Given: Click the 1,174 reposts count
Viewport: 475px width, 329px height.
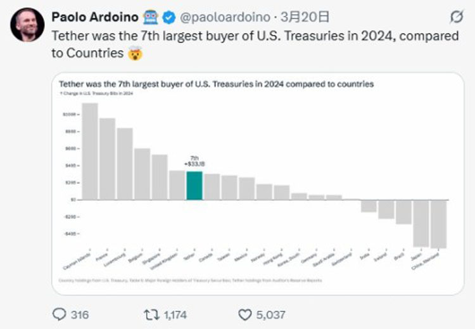Looking at the screenshot, I should click(x=176, y=314).
